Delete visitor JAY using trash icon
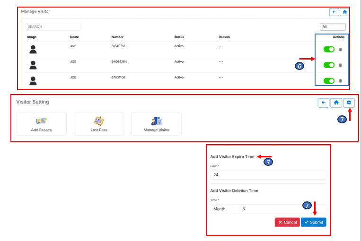The image size is (361, 241). [340, 49]
